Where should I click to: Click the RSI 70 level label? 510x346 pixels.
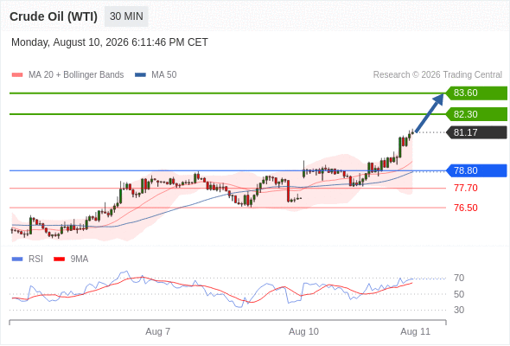459,278
